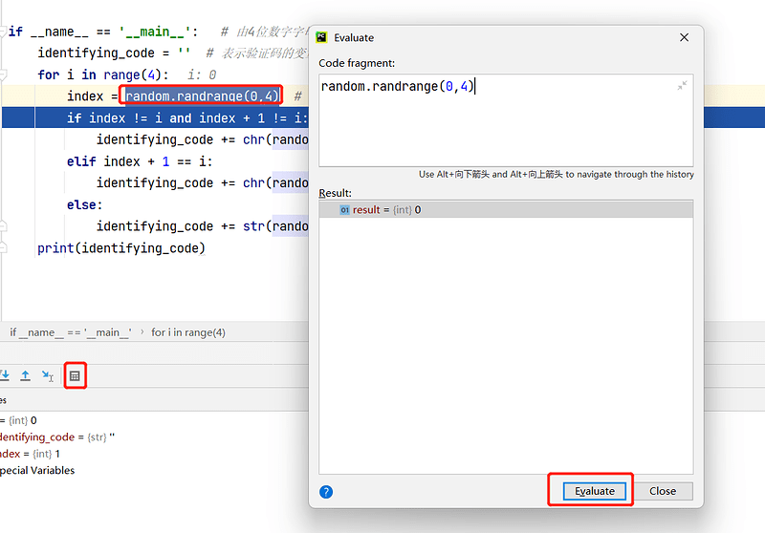
Task: Click the Step Out up-arrow icon
Action: pos(26,376)
